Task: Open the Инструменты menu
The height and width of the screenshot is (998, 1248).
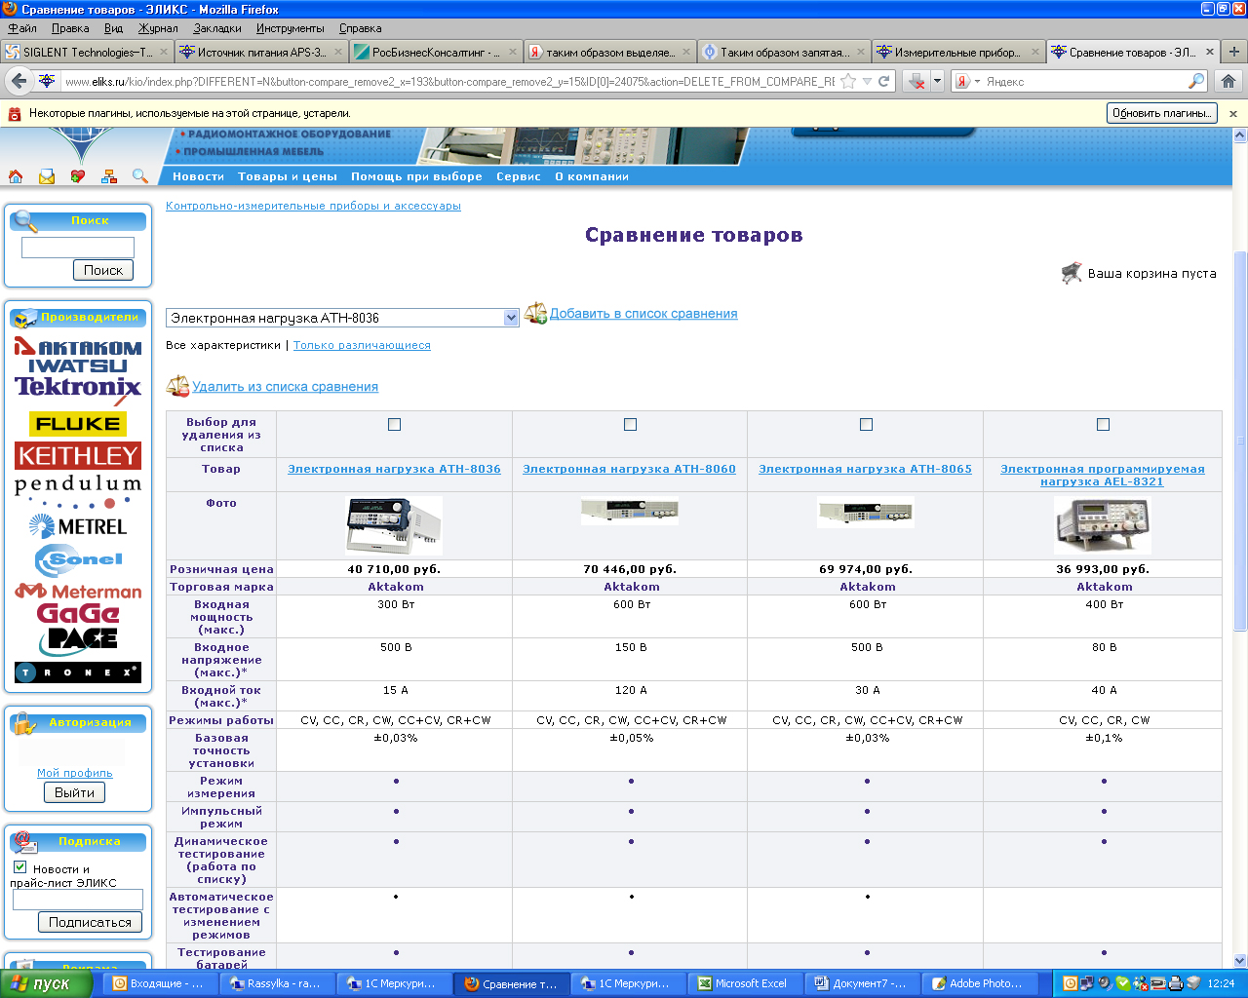Action: (290, 28)
